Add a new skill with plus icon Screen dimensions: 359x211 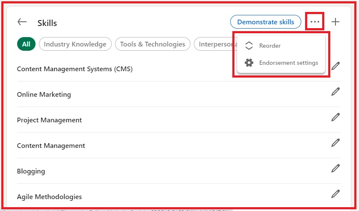coord(335,22)
